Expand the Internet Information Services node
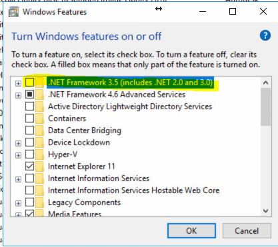 point(18,179)
